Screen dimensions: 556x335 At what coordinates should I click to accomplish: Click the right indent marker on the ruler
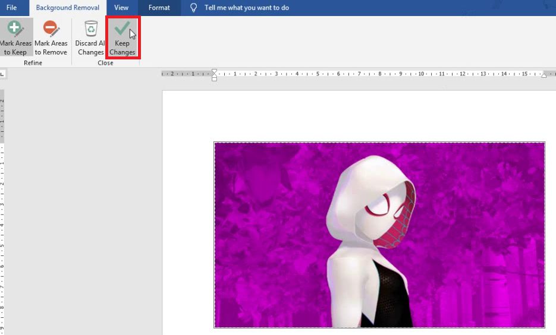[544, 75]
